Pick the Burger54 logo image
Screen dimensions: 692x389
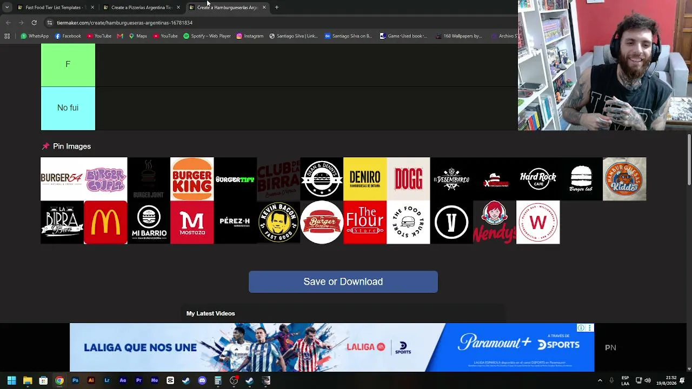[x=62, y=179]
